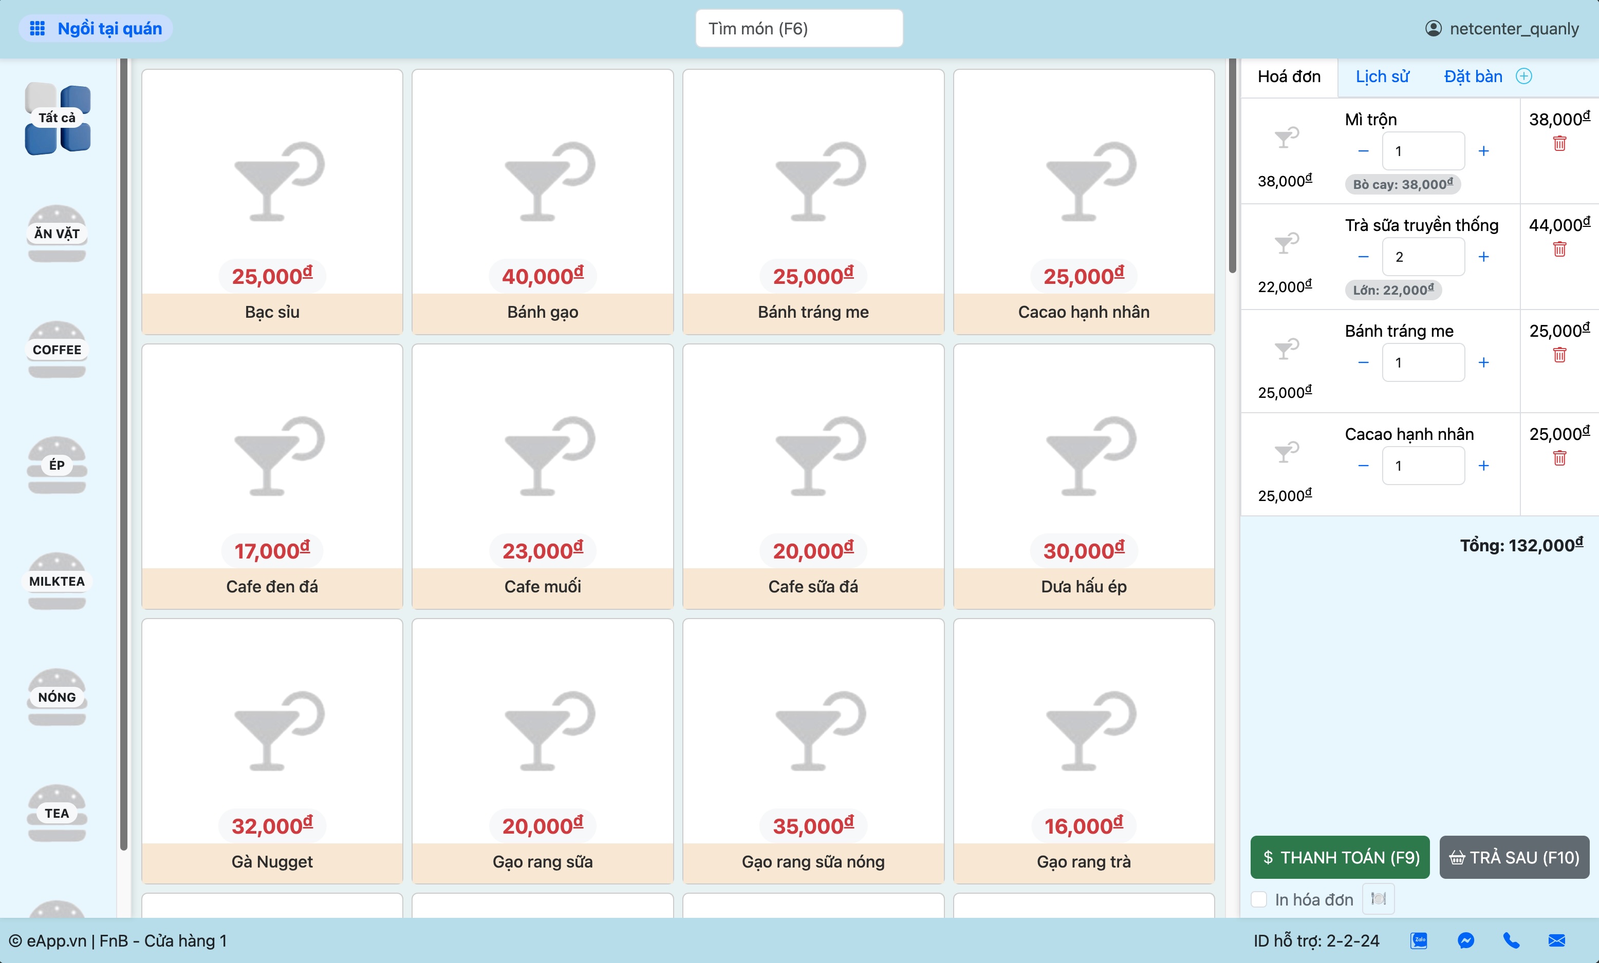
Task: Add Cafe sữa đá to the order
Action: pyautogui.click(x=813, y=477)
